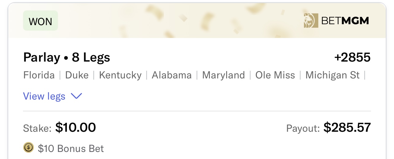The image size is (394, 159).
Task: Select the Florida leg in parlay
Action: click(39, 75)
